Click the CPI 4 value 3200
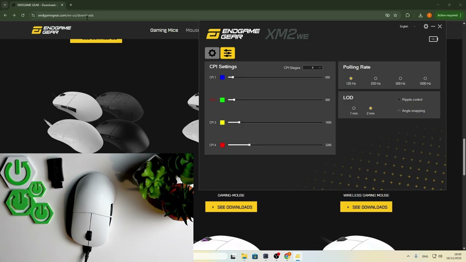This screenshot has height=262, width=466. click(328, 145)
